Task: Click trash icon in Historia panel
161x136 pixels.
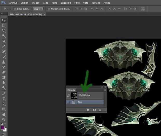Action: pyautogui.click(x=100, y=110)
